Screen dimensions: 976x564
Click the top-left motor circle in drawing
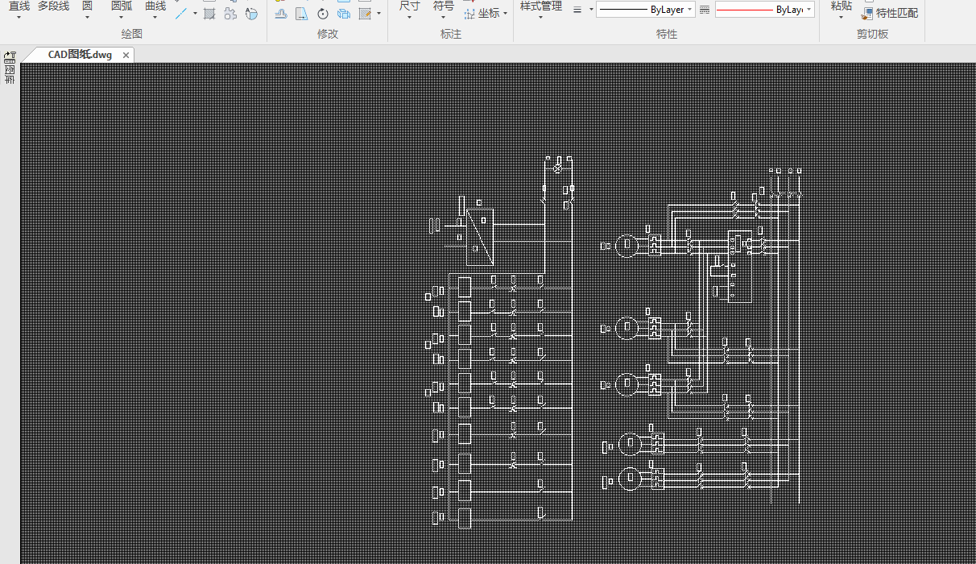click(627, 246)
